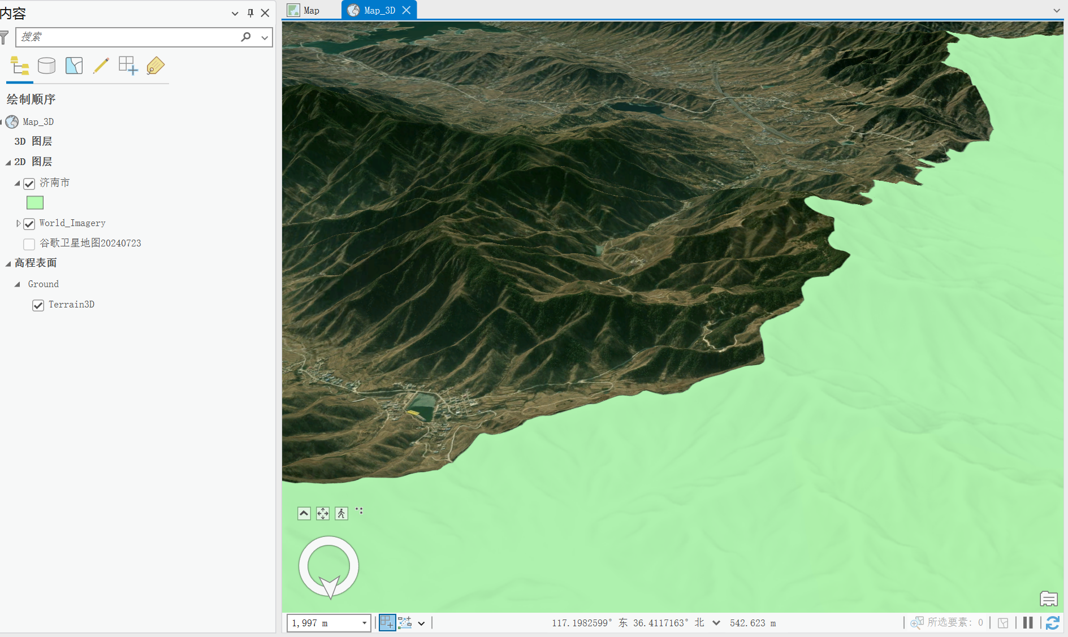
Task: Select the World_Imagery layer name
Action: tap(72, 223)
